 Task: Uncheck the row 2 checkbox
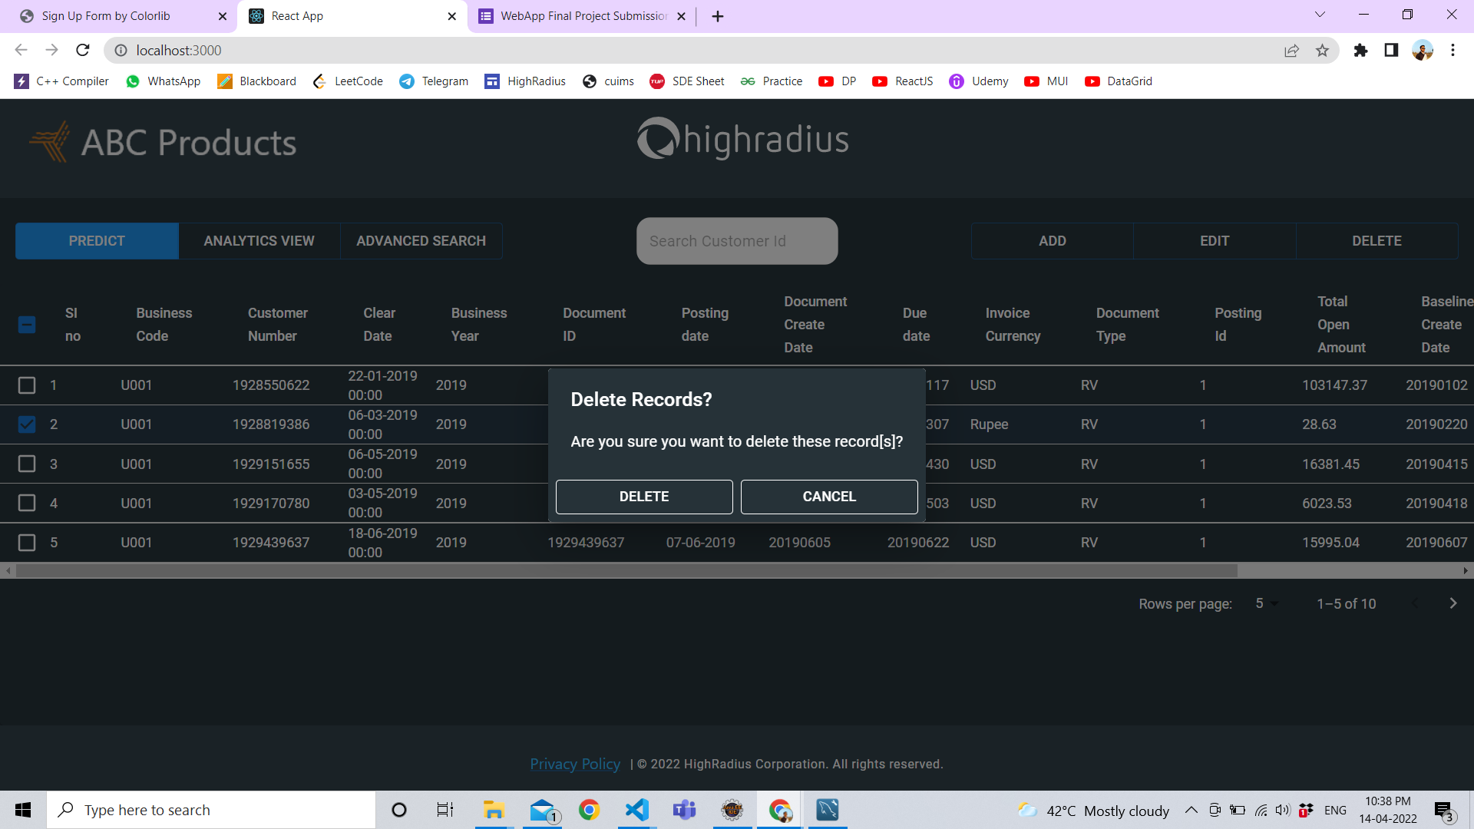tap(27, 424)
